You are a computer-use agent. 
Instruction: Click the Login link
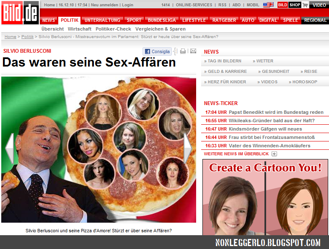pos(127,5)
